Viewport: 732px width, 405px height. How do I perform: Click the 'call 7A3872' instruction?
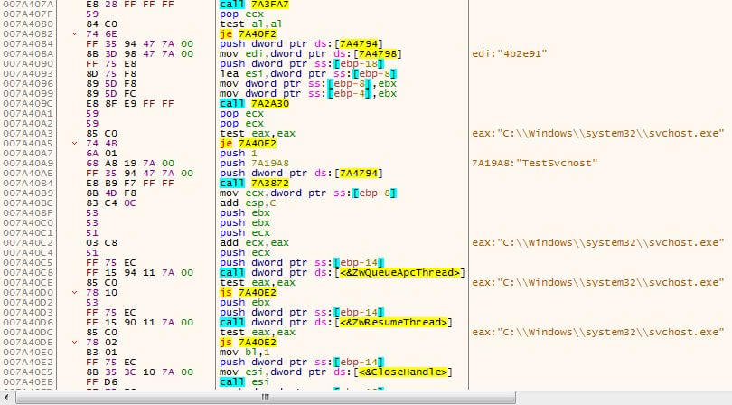(255, 184)
